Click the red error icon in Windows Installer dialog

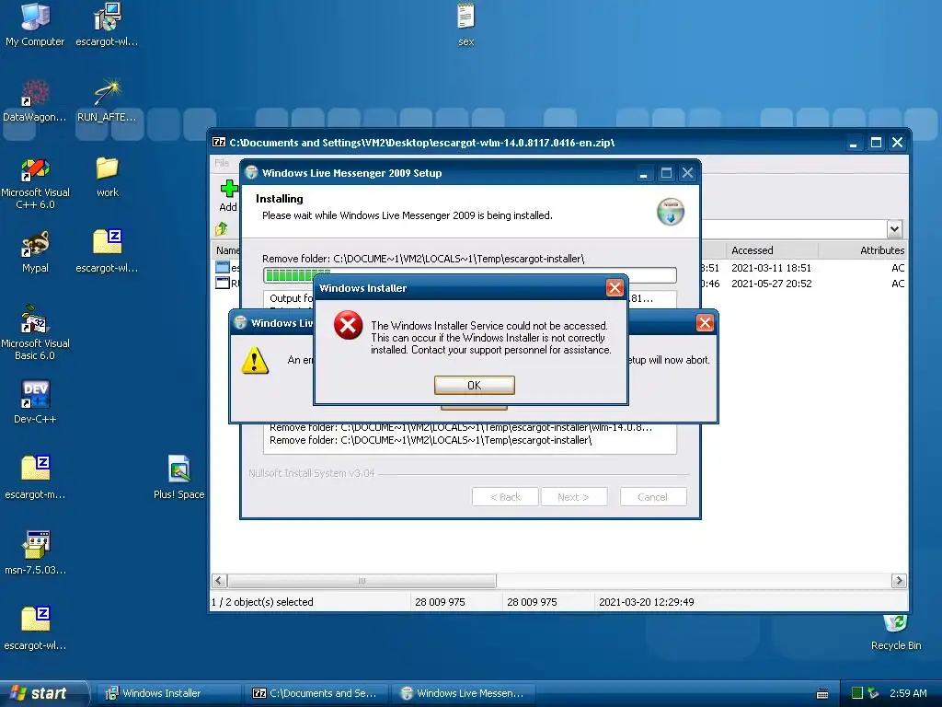click(348, 325)
